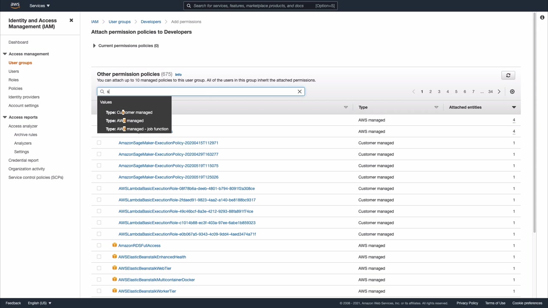Open Cookie preferences in footer
548x308 pixels.
527,303
